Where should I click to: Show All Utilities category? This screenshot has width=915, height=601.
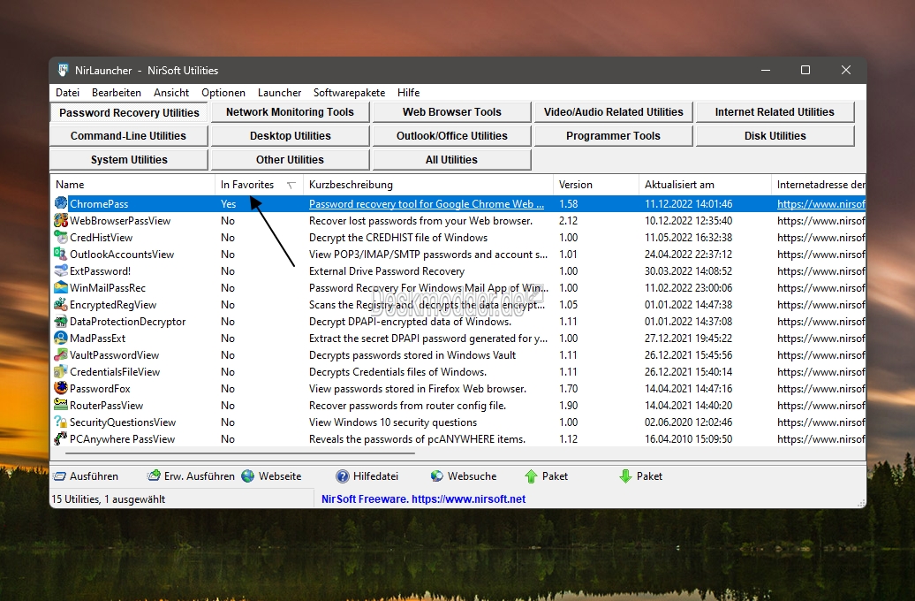tap(451, 160)
